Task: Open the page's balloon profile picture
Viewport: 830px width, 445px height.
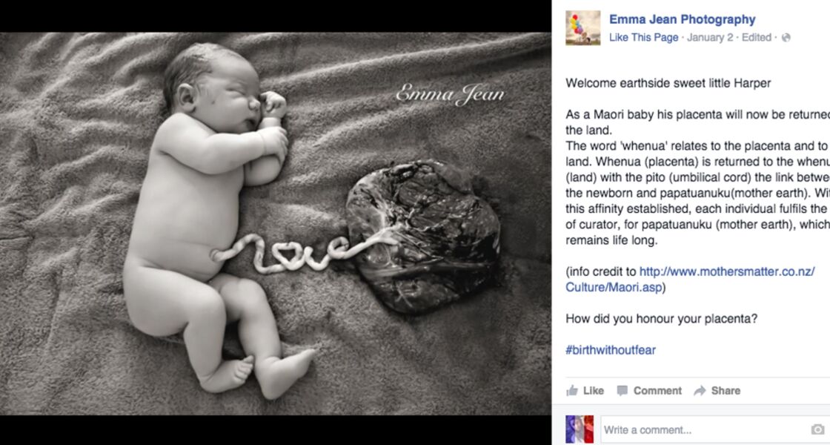Action: [582, 28]
